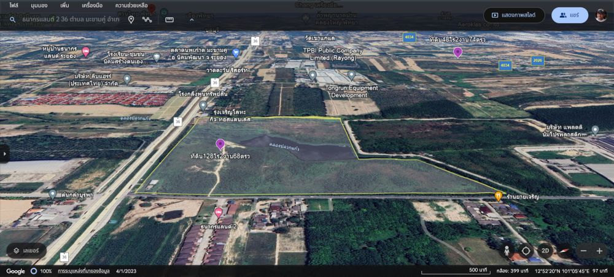Open the เลเยอร์ layers button
Viewport: 614px width, 277px height.
(x=26, y=251)
